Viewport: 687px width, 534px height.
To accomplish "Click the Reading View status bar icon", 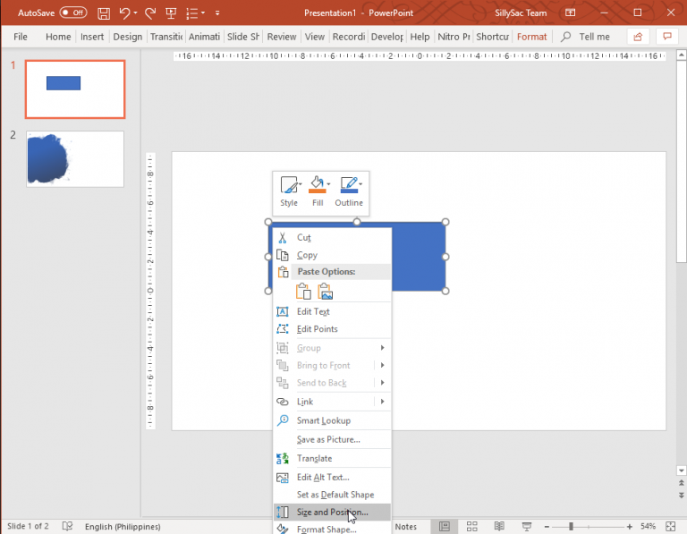I will (500, 526).
